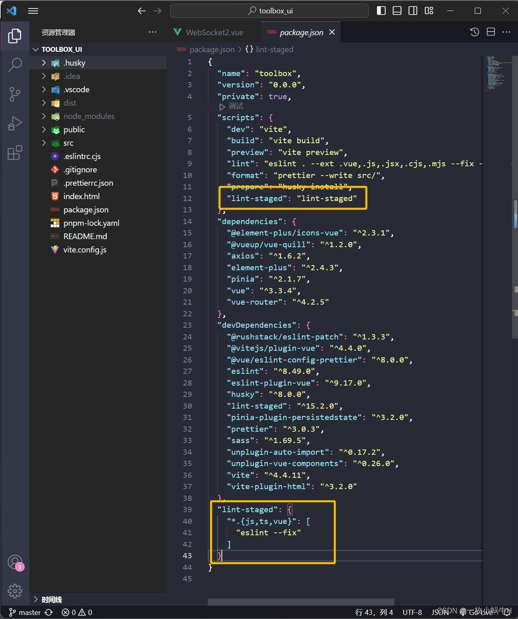Open the Source Control view
This screenshot has width=518, height=619.
coord(15,94)
